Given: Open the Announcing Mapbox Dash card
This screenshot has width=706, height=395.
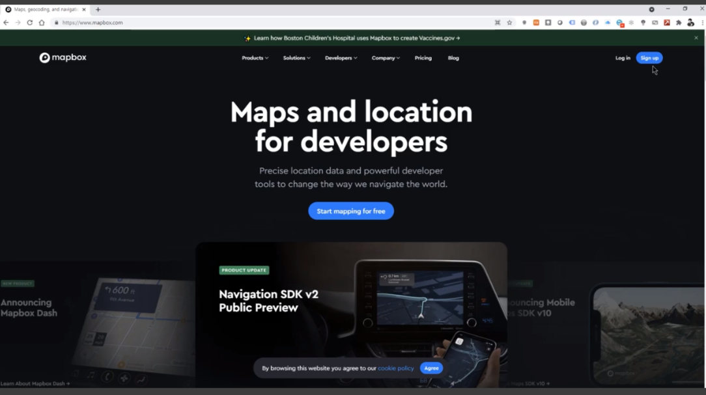Looking at the screenshot, I should pos(97,324).
